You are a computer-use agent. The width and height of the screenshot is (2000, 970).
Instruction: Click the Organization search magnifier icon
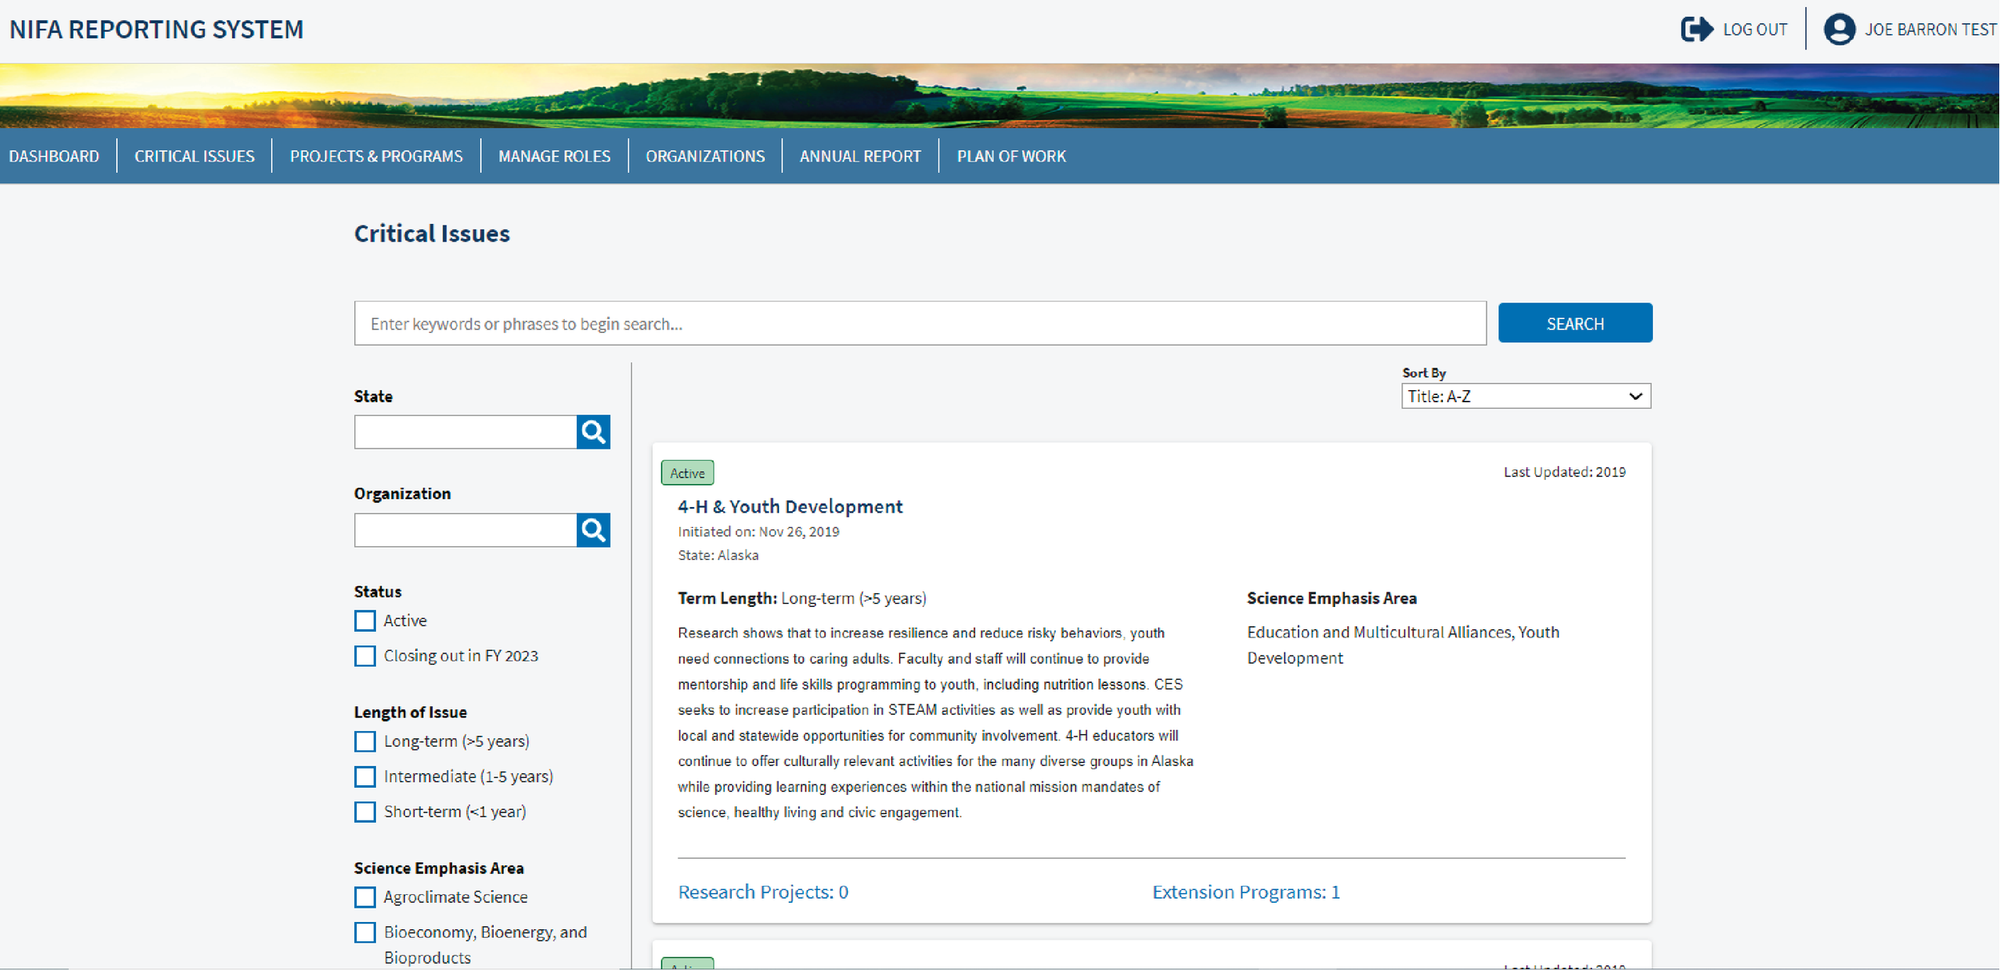pos(593,530)
